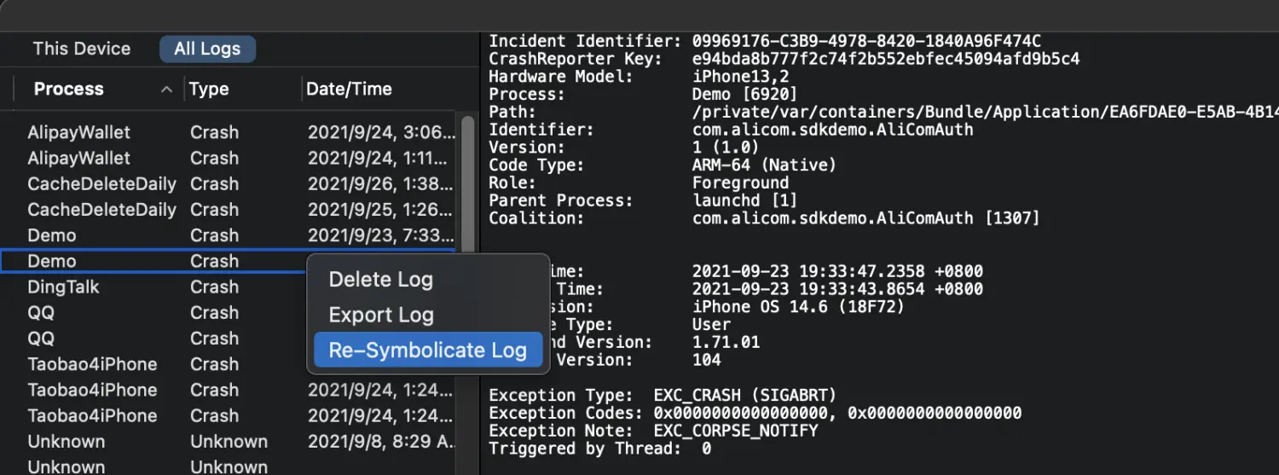This screenshot has width=1279, height=475.
Task: Choose Delete Log from context menu
Action: (380, 280)
